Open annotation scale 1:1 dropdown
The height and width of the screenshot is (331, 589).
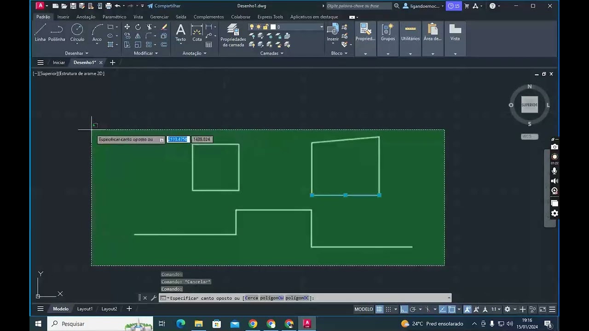(496, 309)
